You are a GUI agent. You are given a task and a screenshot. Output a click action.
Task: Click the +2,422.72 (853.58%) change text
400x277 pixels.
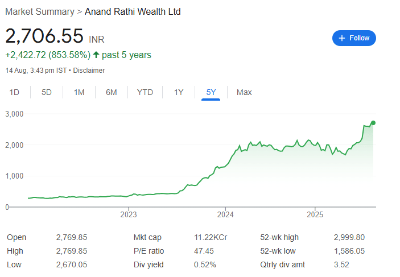[48, 55]
